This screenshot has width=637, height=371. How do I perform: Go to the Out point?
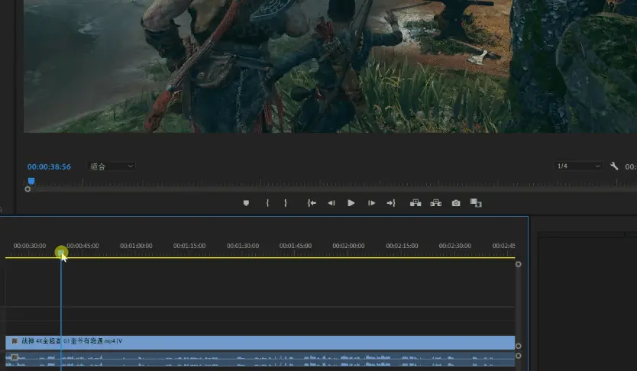[391, 203]
